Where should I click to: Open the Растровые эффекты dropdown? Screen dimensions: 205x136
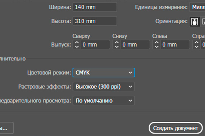click(x=104, y=87)
